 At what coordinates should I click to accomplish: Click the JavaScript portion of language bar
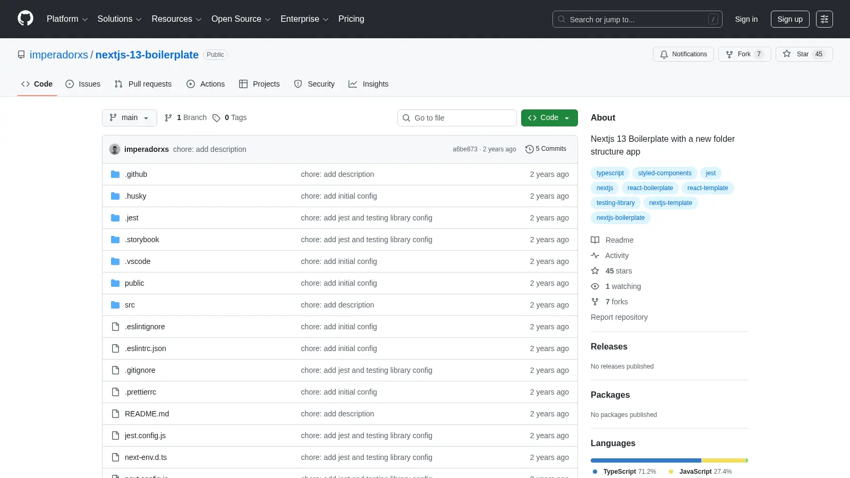coord(723,460)
